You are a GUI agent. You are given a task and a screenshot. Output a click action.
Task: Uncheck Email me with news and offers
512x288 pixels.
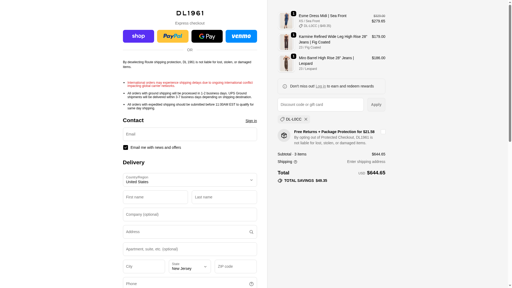coord(126,147)
